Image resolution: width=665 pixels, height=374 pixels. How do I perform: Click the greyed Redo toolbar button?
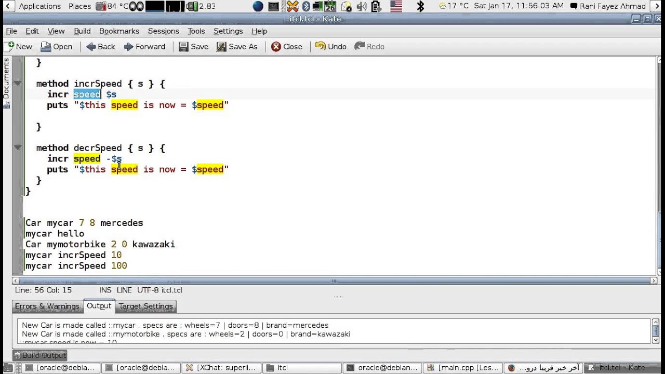pyautogui.click(x=369, y=47)
